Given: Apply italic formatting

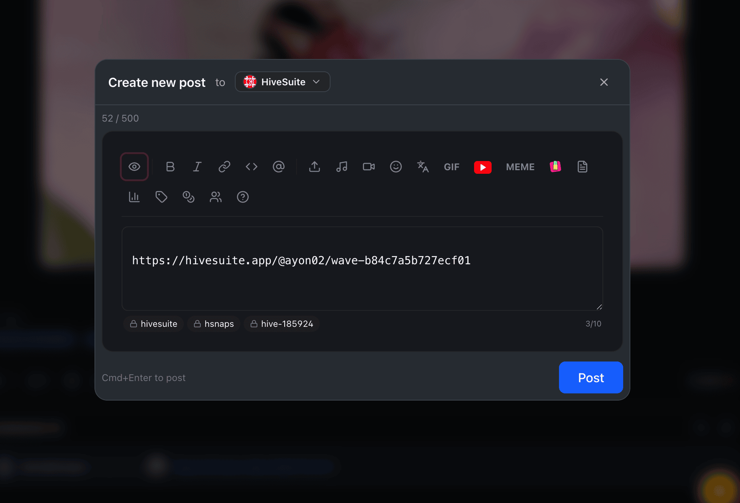Looking at the screenshot, I should click(x=197, y=167).
